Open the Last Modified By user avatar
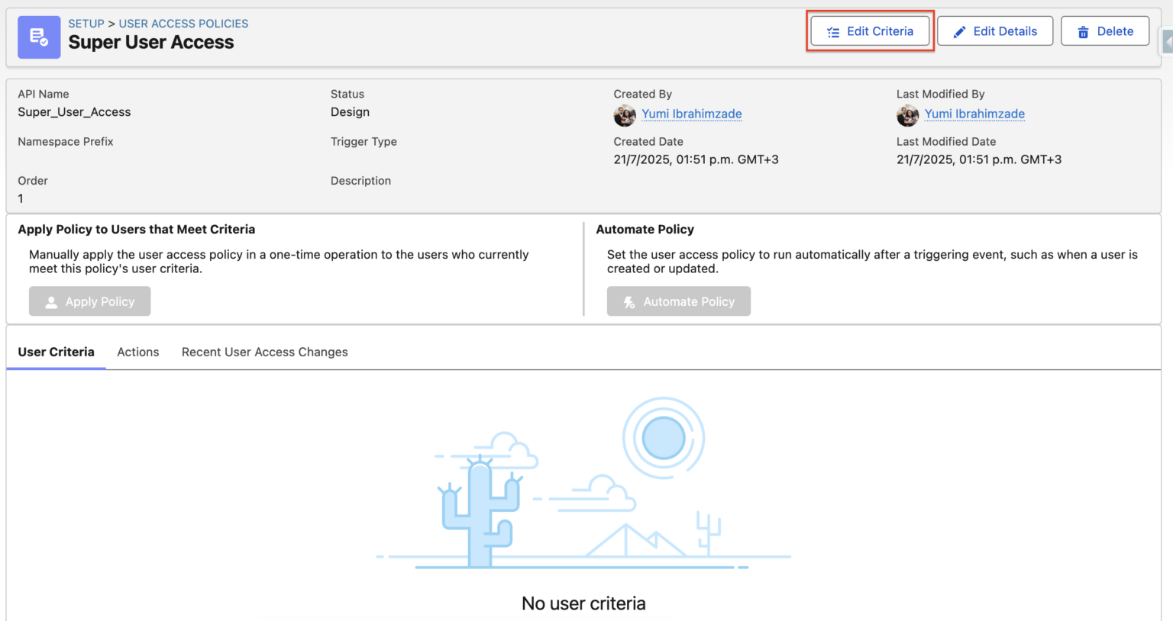1173x621 pixels. pos(907,114)
